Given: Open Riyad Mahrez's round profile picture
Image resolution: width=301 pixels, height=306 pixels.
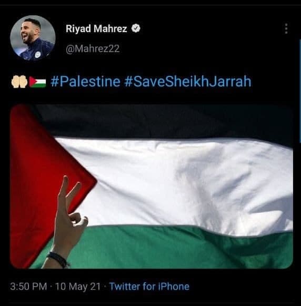Looking at the screenshot, I should [x=33, y=38].
